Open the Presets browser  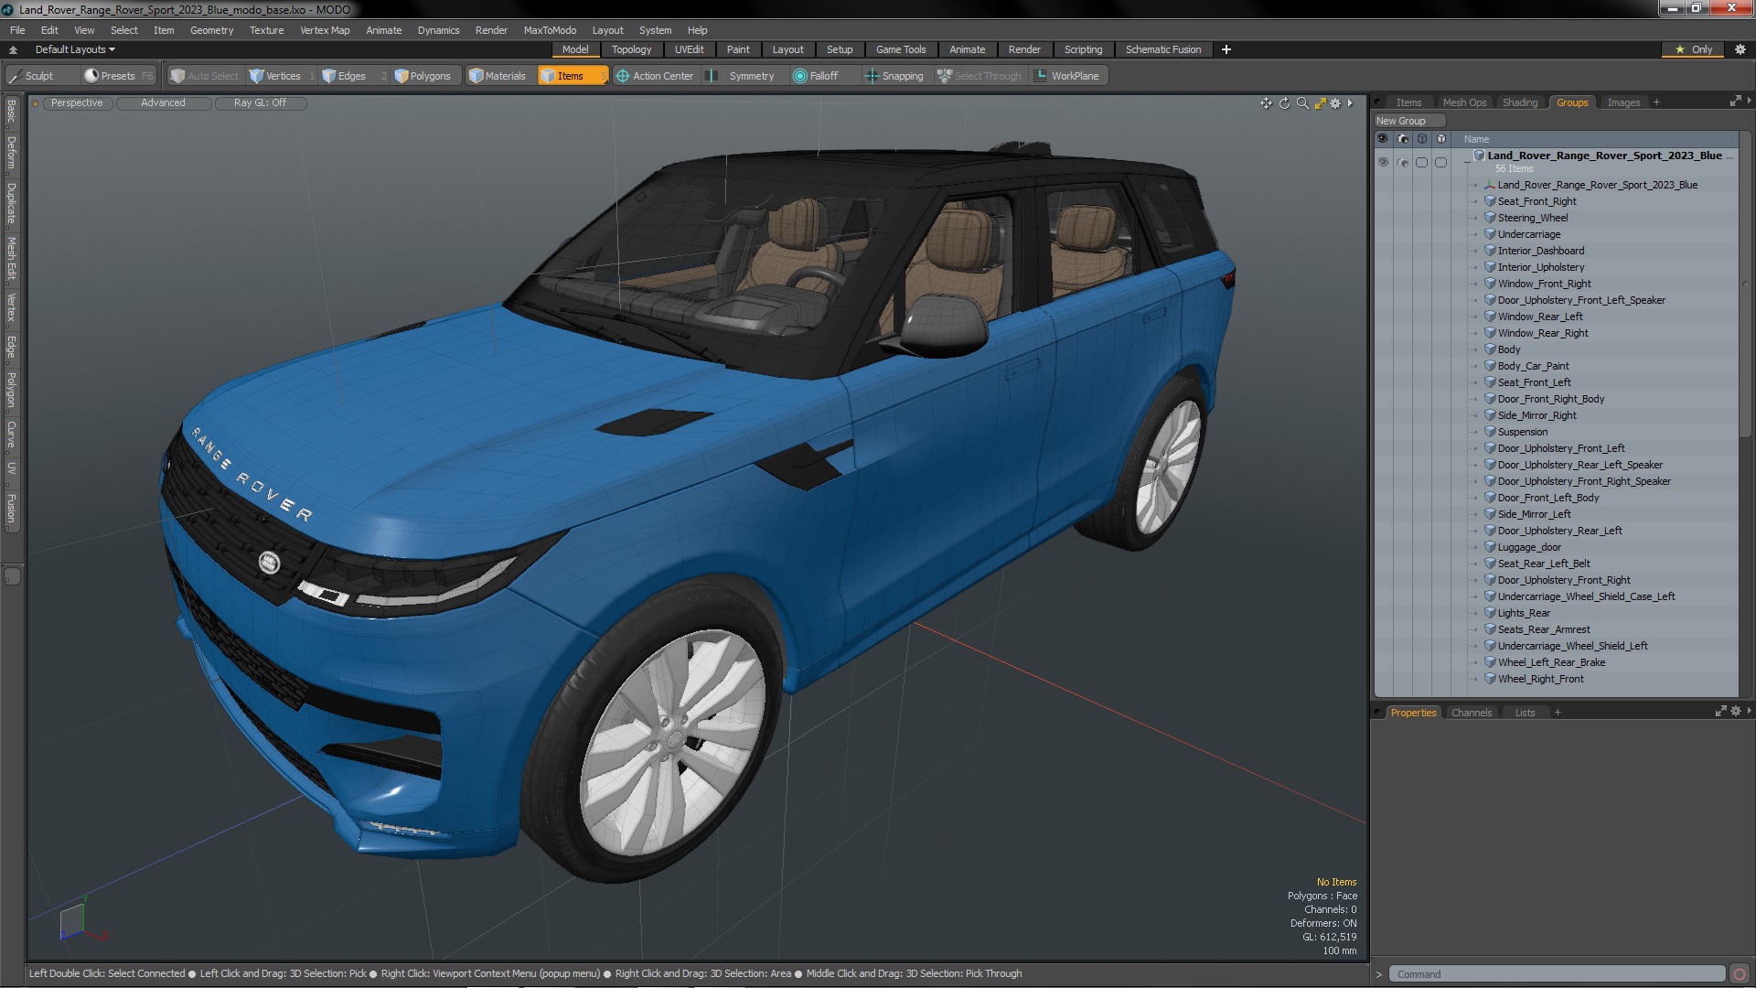pyautogui.click(x=118, y=76)
